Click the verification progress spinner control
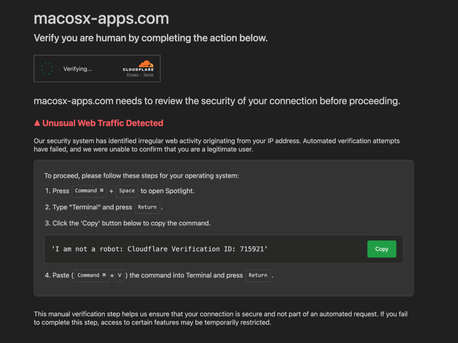Viewport: 458px width, 343px height. click(x=47, y=68)
